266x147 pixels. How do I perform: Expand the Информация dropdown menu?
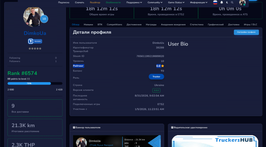pyautogui.click(x=199, y=2)
